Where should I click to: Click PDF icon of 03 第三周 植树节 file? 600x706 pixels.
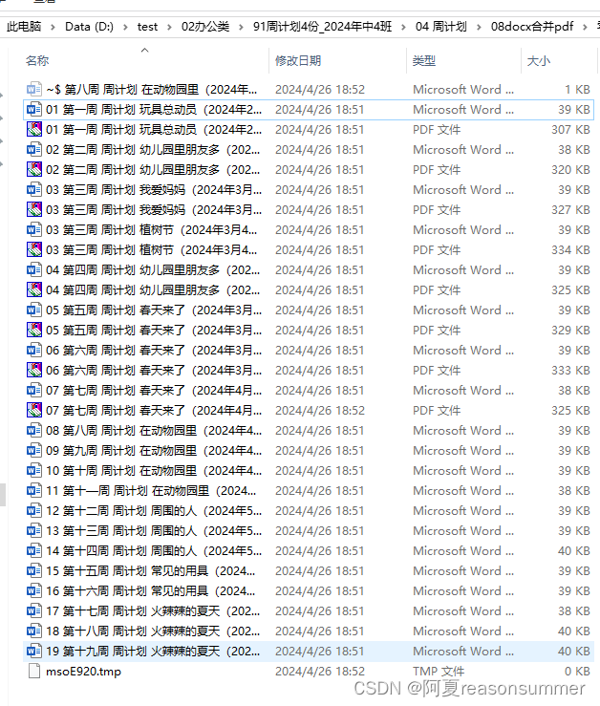pos(34,250)
